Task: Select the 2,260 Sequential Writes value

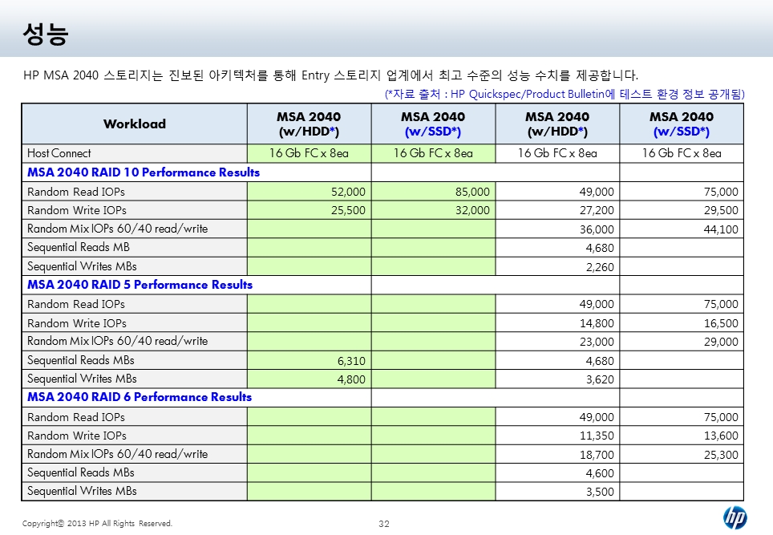Action: click(557, 267)
